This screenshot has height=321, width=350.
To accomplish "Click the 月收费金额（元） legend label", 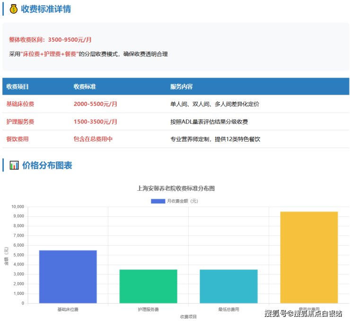I will pyautogui.click(x=182, y=201).
